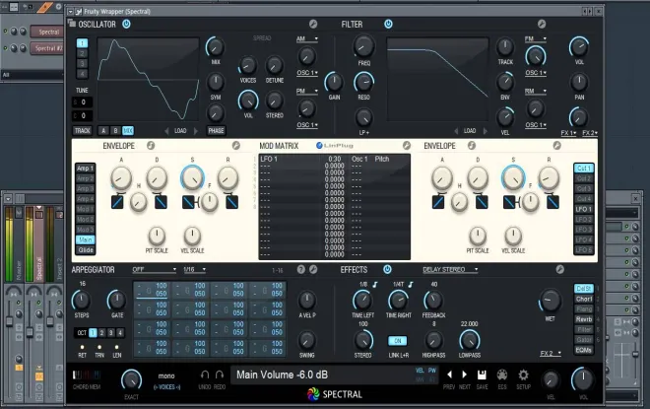Toggle the Oscillator power button

click(126, 24)
